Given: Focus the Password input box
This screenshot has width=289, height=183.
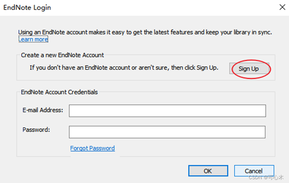Looking at the screenshot, I should coord(167,132).
